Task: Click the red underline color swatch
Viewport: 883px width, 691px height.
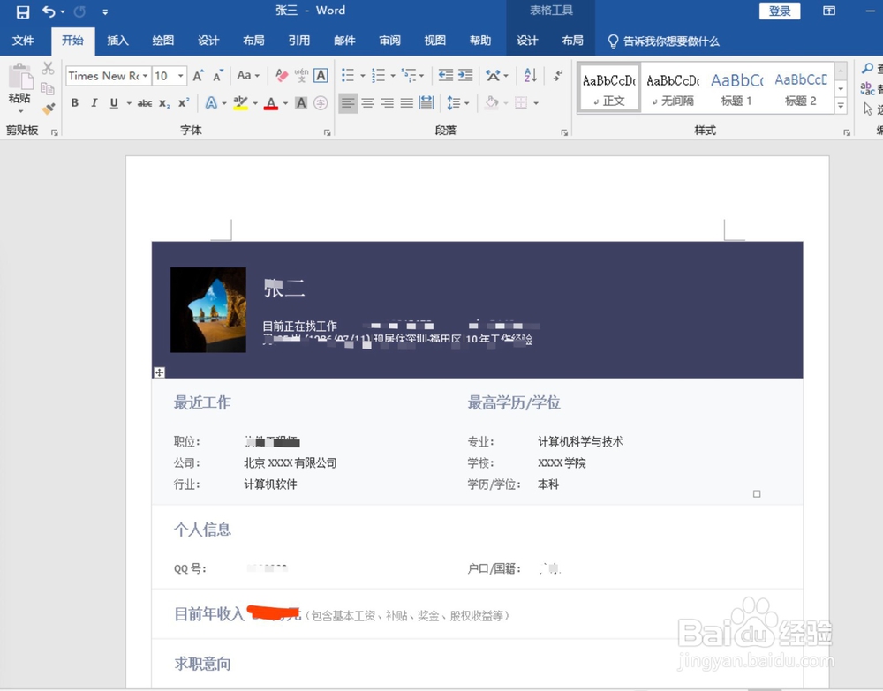Action: click(x=271, y=106)
